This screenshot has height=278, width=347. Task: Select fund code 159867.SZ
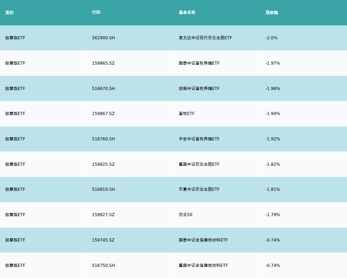pos(103,114)
